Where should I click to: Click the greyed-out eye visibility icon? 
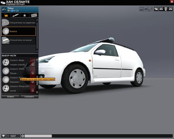pos(146,9)
